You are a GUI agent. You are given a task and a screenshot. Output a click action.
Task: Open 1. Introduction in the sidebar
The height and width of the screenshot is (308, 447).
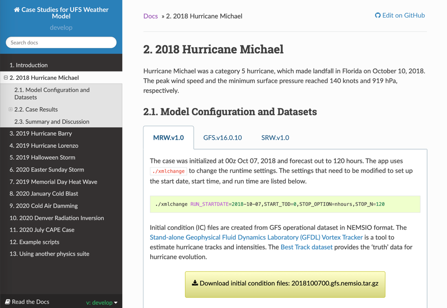tap(61, 65)
